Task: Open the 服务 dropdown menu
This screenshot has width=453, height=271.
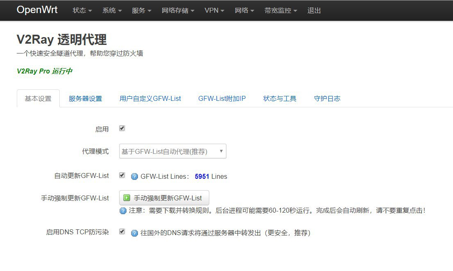Action: (x=141, y=11)
